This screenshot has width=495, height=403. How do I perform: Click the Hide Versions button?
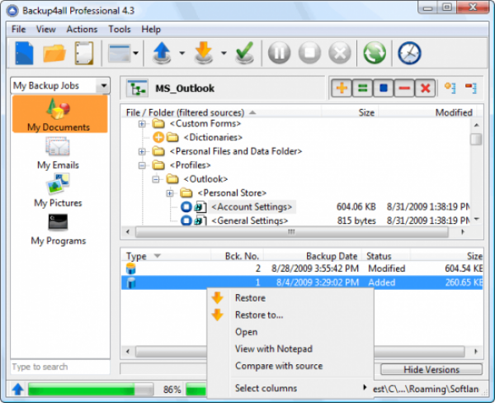tap(431, 369)
